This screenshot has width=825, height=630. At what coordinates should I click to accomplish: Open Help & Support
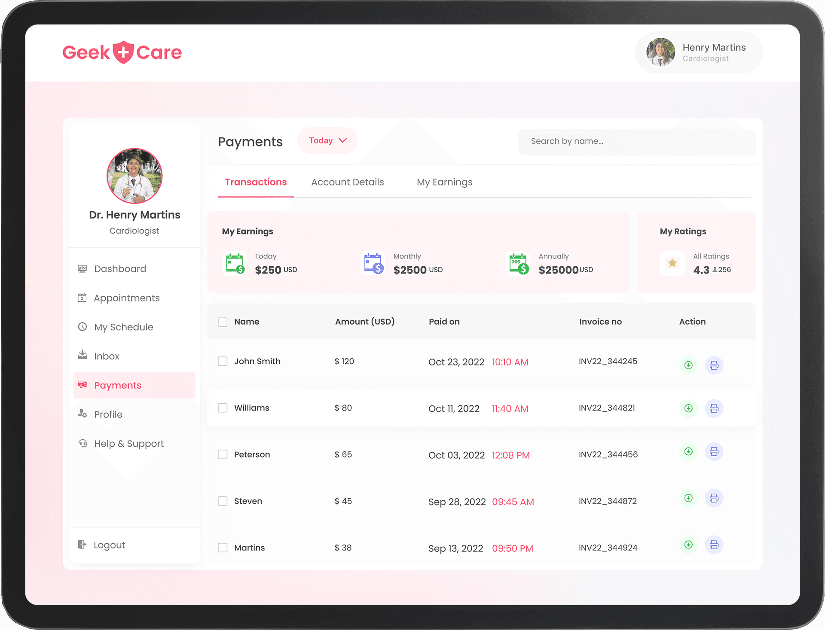tap(134, 444)
